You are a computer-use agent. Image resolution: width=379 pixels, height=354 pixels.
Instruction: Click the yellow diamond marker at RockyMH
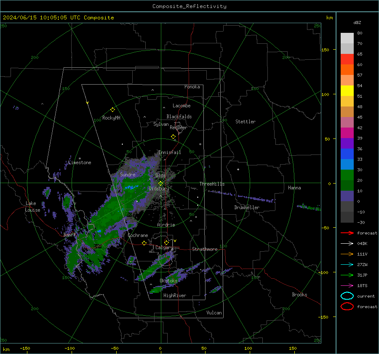pos(112,110)
